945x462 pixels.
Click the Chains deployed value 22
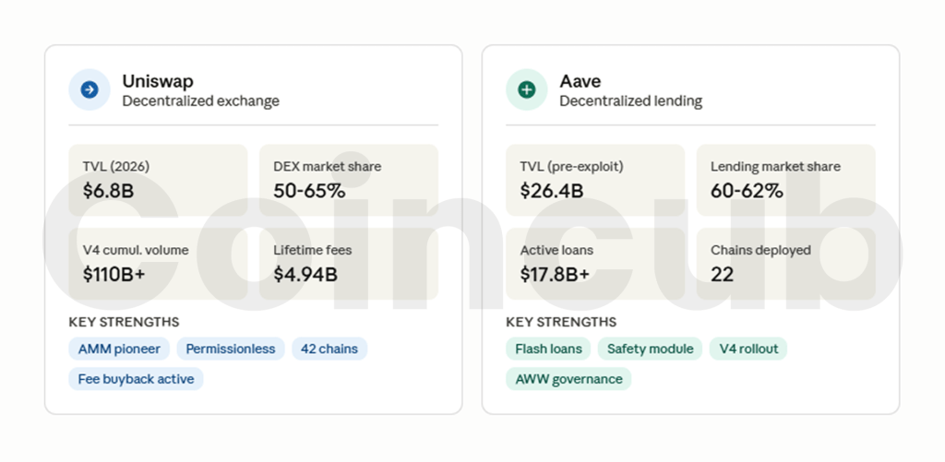click(722, 275)
